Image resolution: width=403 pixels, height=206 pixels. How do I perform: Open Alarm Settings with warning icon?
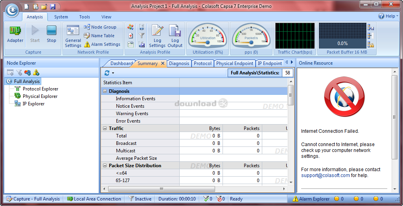click(102, 44)
